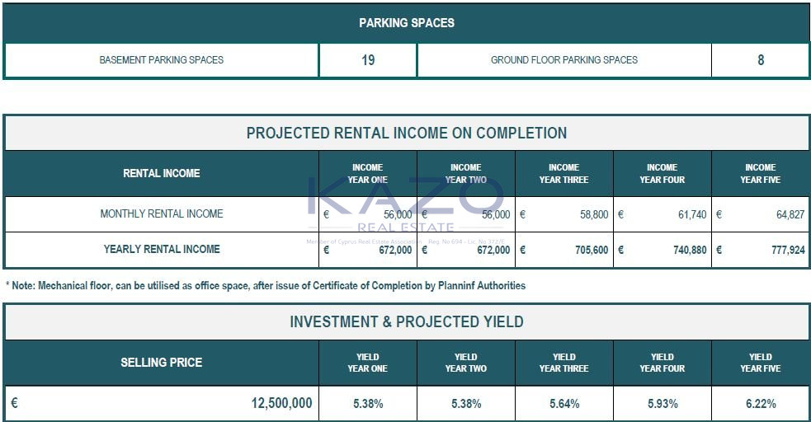The image size is (811, 422).
Task: Select the monthly income value 58,800
Action: (594, 214)
